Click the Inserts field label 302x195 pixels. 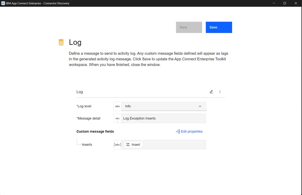(x=87, y=145)
